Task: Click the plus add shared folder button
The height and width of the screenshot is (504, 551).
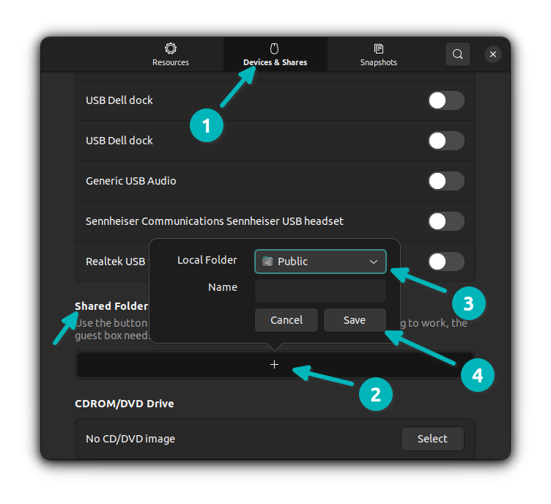Action: (275, 365)
